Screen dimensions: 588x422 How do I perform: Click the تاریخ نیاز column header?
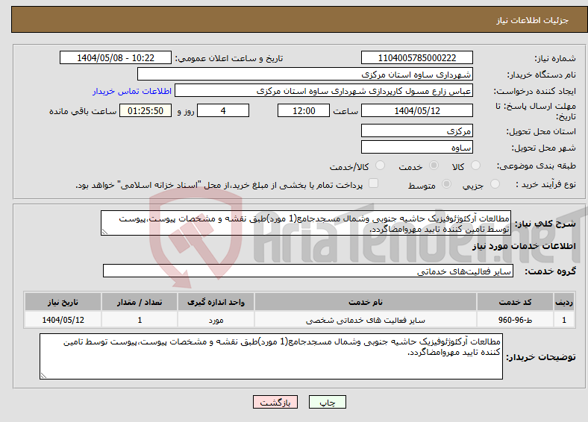pos(63,302)
